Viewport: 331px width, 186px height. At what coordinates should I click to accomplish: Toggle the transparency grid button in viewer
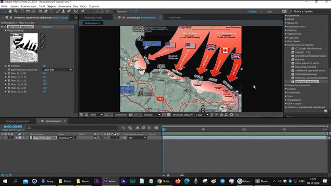pyautogui.click(x=169, y=115)
